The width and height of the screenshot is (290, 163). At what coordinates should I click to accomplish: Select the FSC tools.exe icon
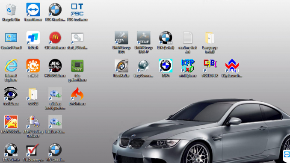(77, 9)
